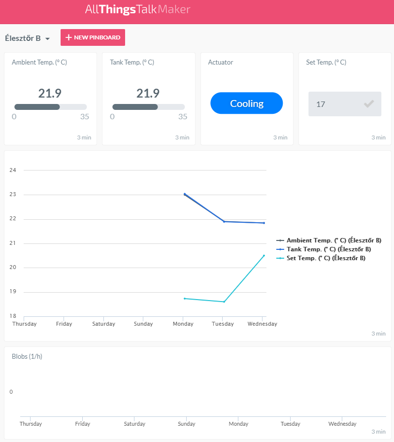Click the AllThingsTalk Maker logo

click(137, 9)
